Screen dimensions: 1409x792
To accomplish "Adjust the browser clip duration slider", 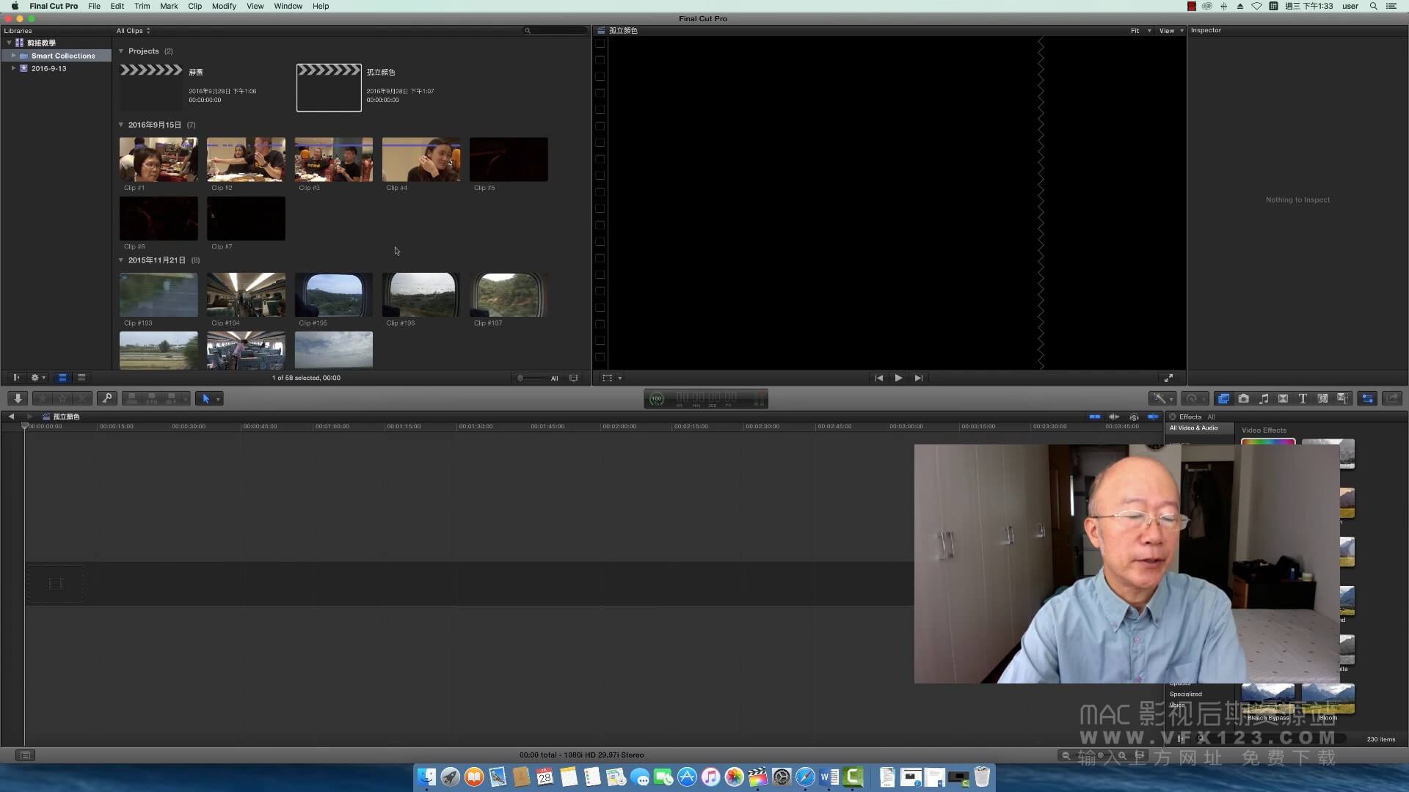I will tap(532, 378).
